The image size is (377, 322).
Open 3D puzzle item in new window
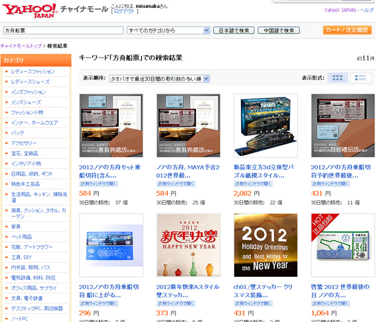point(254,184)
